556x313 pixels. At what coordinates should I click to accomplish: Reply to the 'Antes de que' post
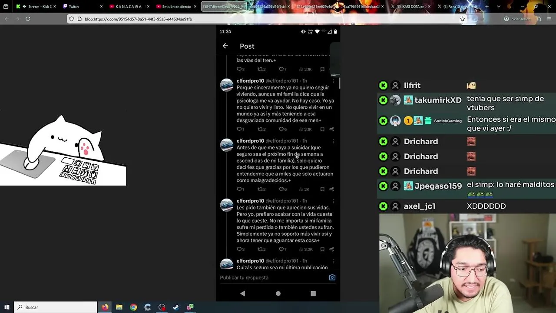241,189
